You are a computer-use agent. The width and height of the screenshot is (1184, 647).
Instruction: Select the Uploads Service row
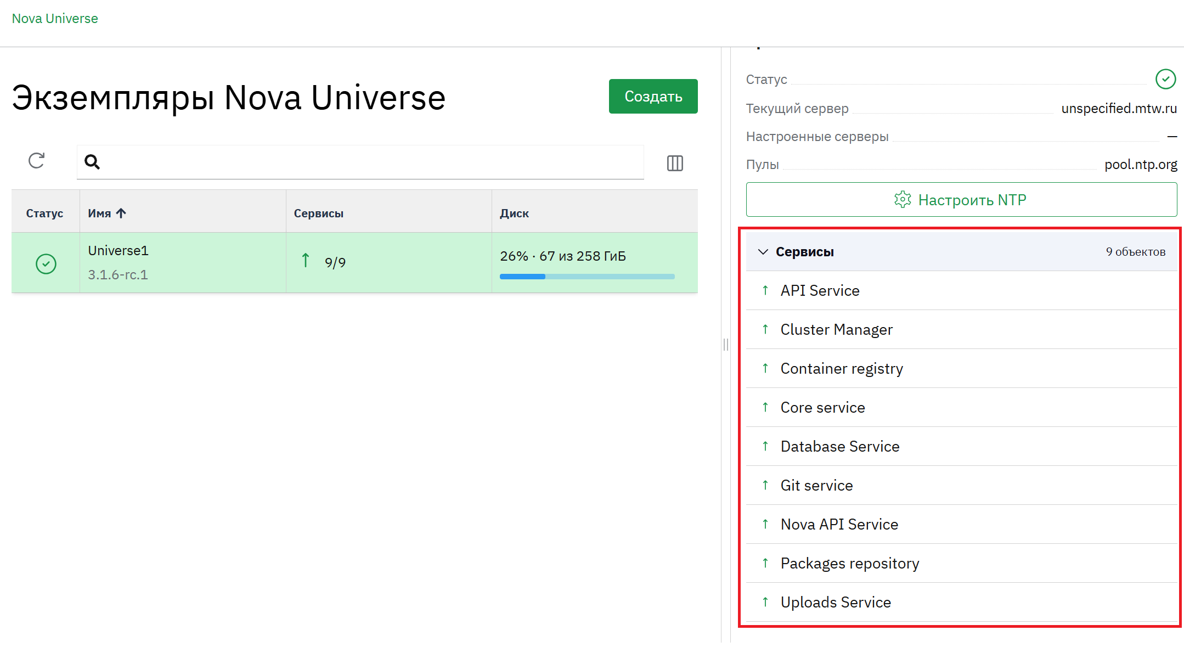coord(962,602)
